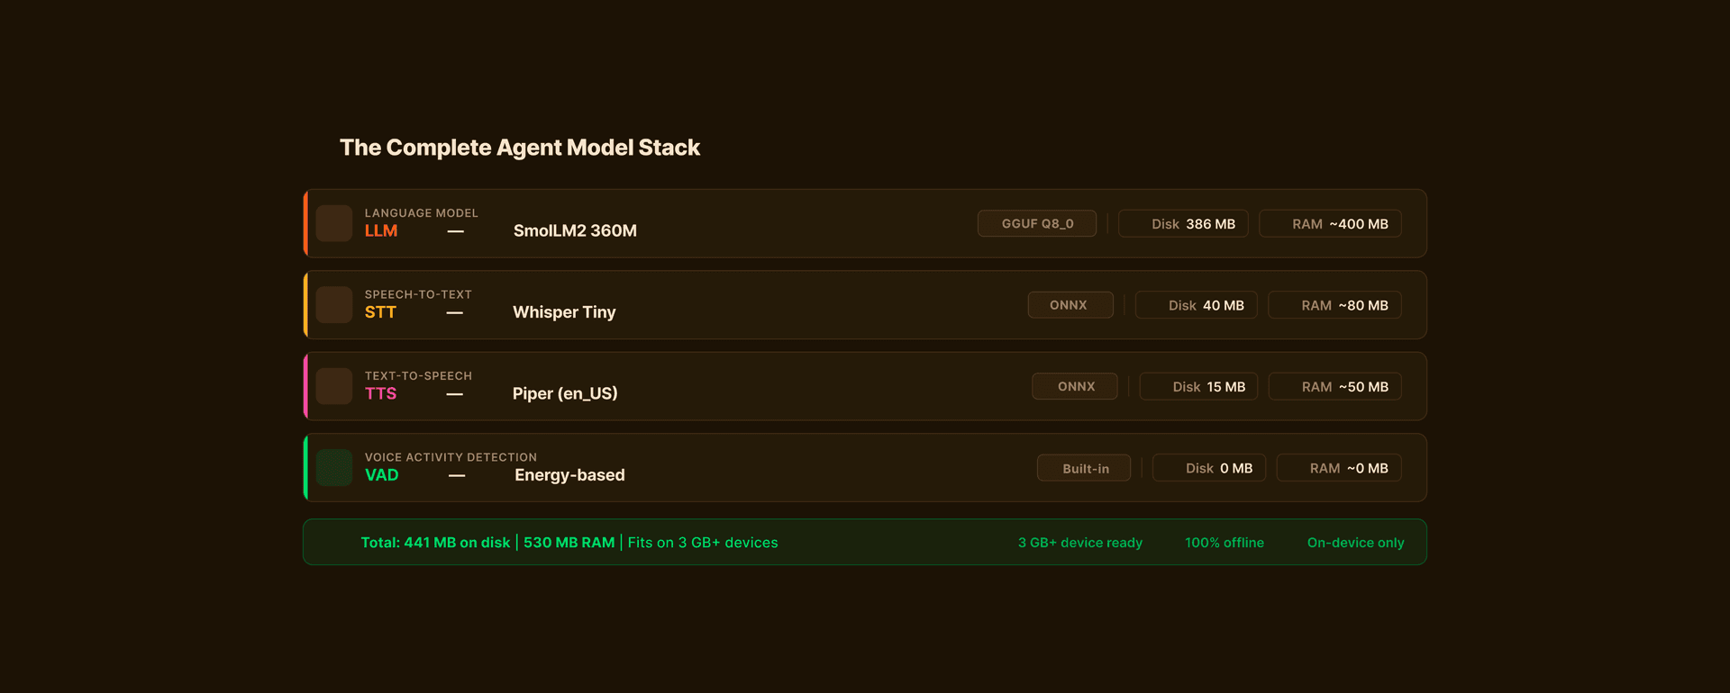Click the RAM ~50 MB badge

tap(1335, 386)
